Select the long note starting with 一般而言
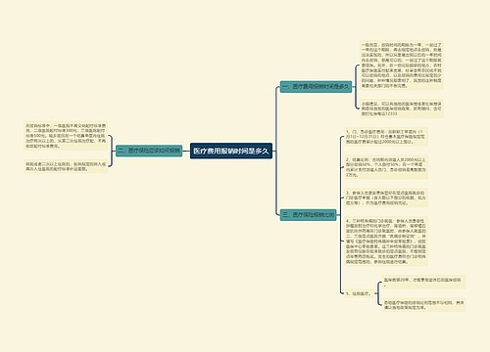Viewport: 490px width, 352px height. click(x=402, y=66)
